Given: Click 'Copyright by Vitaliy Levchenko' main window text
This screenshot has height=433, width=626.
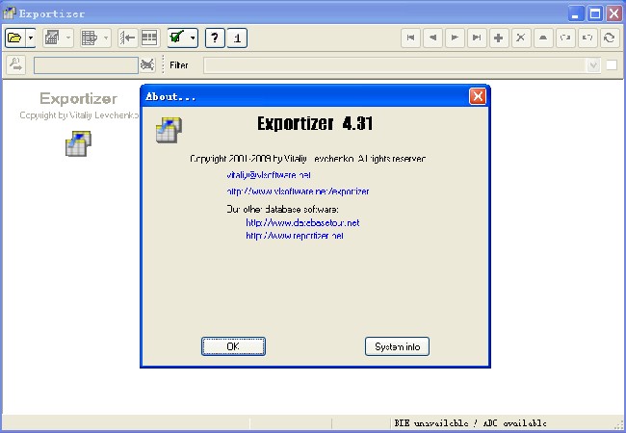Looking at the screenshot, I should coord(79,115).
